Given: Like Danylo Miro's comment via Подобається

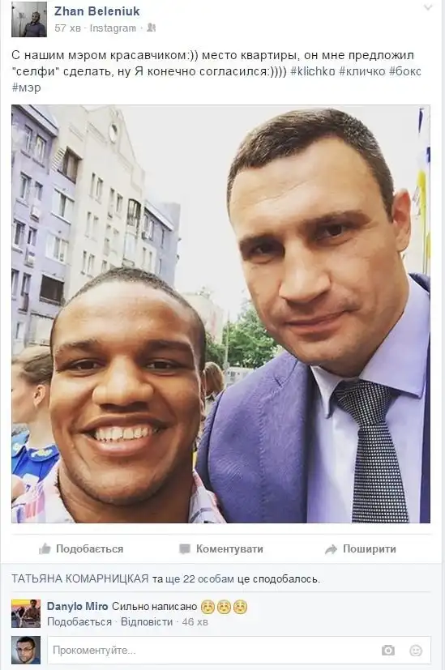Looking at the screenshot, I should 79,621.
